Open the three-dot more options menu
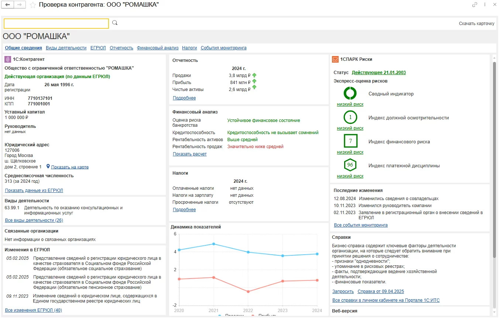 click(485, 4)
